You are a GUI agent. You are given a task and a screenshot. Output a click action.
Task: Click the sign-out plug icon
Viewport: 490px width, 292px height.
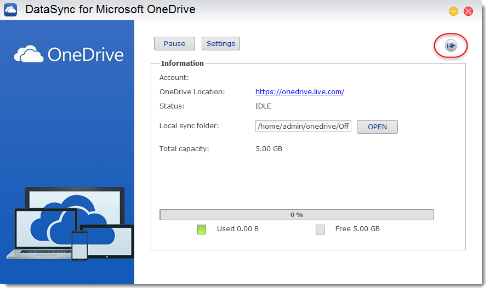coord(451,45)
